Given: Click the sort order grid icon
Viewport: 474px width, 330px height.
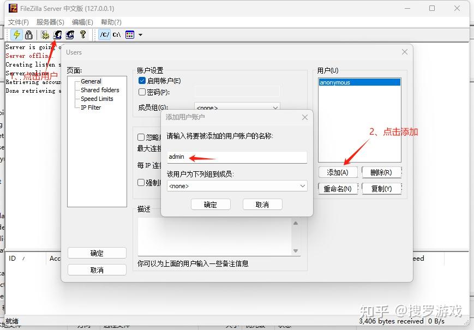Looking at the screenshot, I should tap(130, 35).
